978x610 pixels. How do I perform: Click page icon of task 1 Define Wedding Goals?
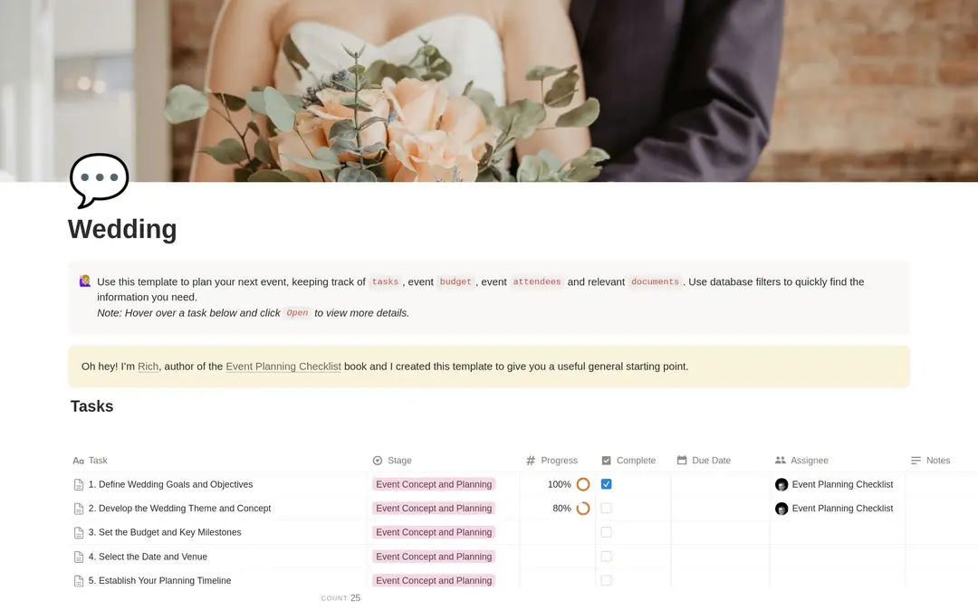[79, 484]
